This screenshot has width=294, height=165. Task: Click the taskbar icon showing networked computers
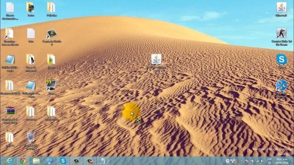pos(50,161)
